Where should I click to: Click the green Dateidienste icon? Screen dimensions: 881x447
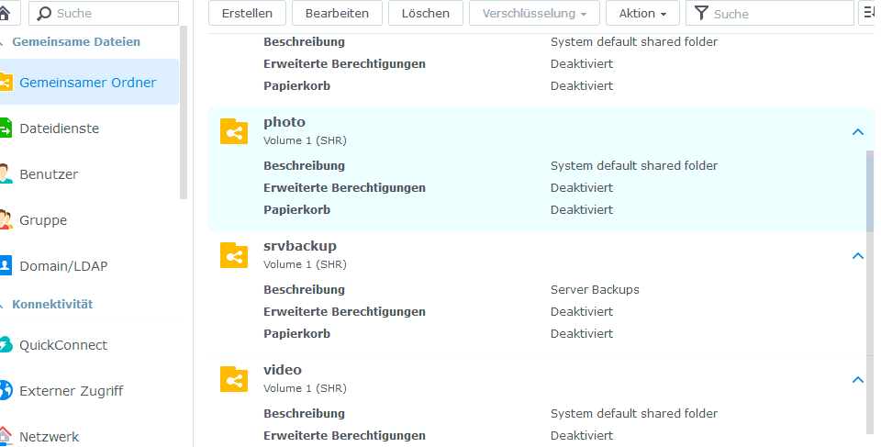(6, 129)
